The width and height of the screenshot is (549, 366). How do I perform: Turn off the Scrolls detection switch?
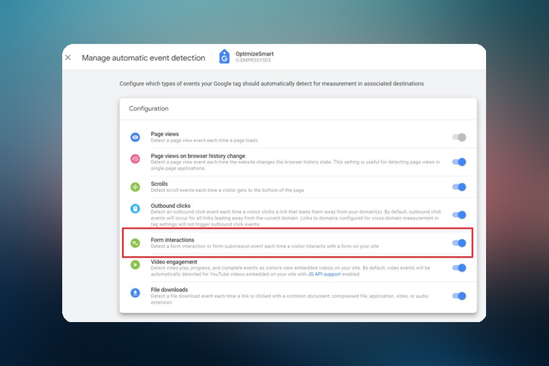click(x=459, y=187)
